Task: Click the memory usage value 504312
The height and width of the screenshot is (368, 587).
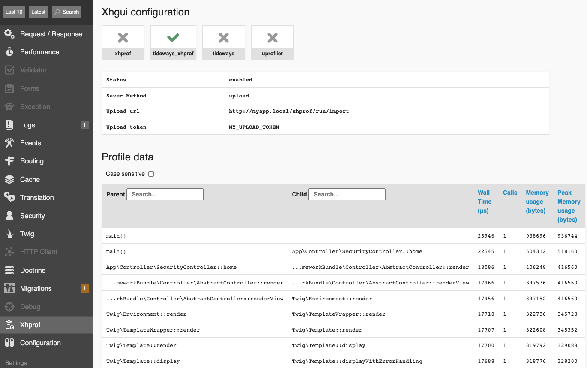Action: click(536, 251)
